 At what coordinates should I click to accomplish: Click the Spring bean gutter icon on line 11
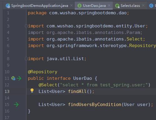[x=13, y=78]
